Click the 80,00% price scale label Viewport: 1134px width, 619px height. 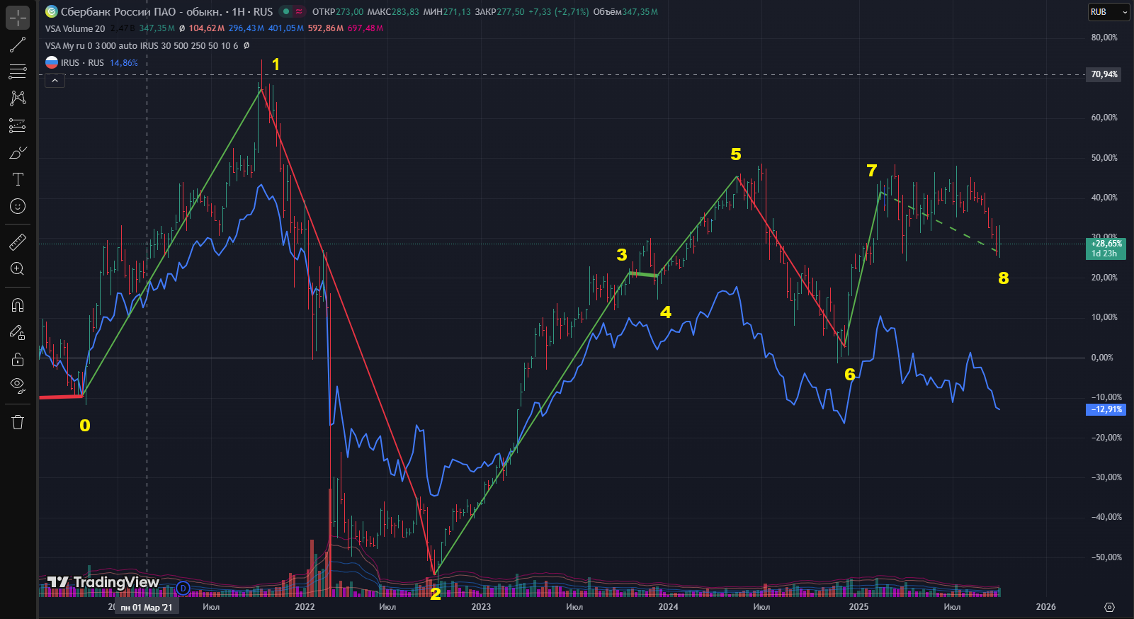1104,38
